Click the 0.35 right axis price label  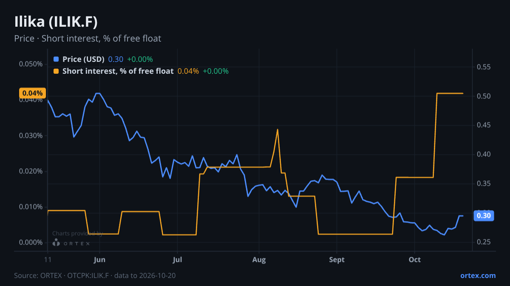484,183
